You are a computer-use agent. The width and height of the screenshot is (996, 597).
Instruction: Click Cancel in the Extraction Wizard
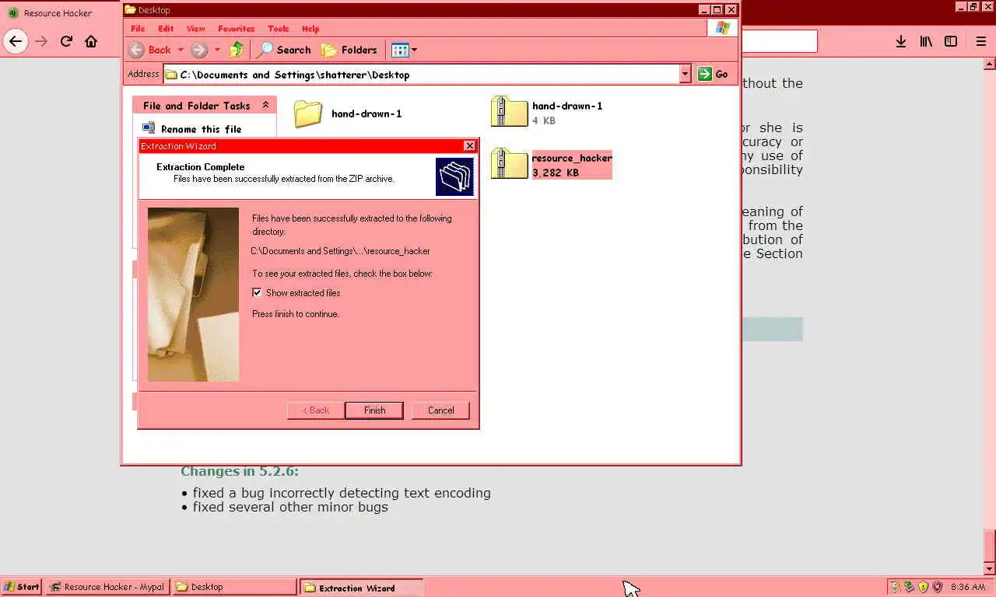tap(440, 410)
